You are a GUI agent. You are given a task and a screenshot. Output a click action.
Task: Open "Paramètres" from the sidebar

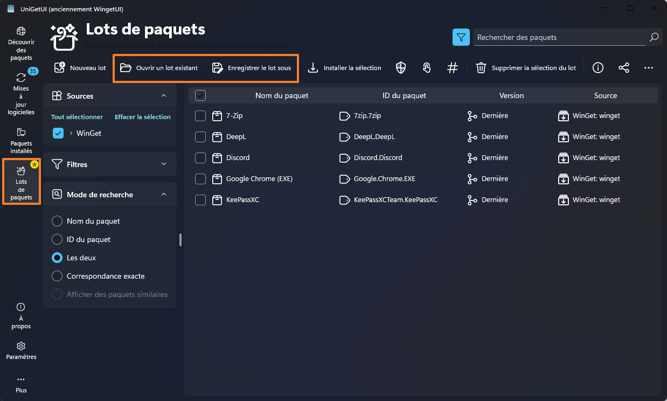tap(21, 350)
